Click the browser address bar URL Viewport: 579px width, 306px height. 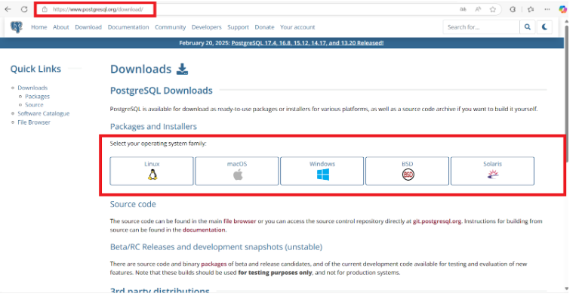coord(95,9)
